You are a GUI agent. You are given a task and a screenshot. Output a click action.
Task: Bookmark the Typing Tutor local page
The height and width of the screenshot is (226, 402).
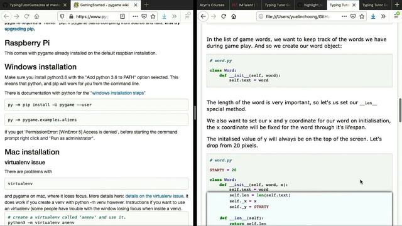362,16
